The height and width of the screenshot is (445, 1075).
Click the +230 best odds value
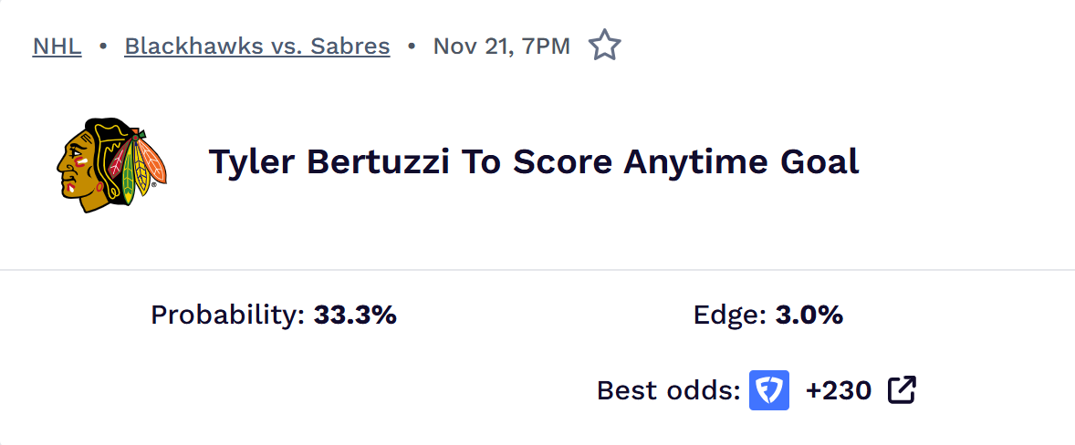tap(838, 390)
